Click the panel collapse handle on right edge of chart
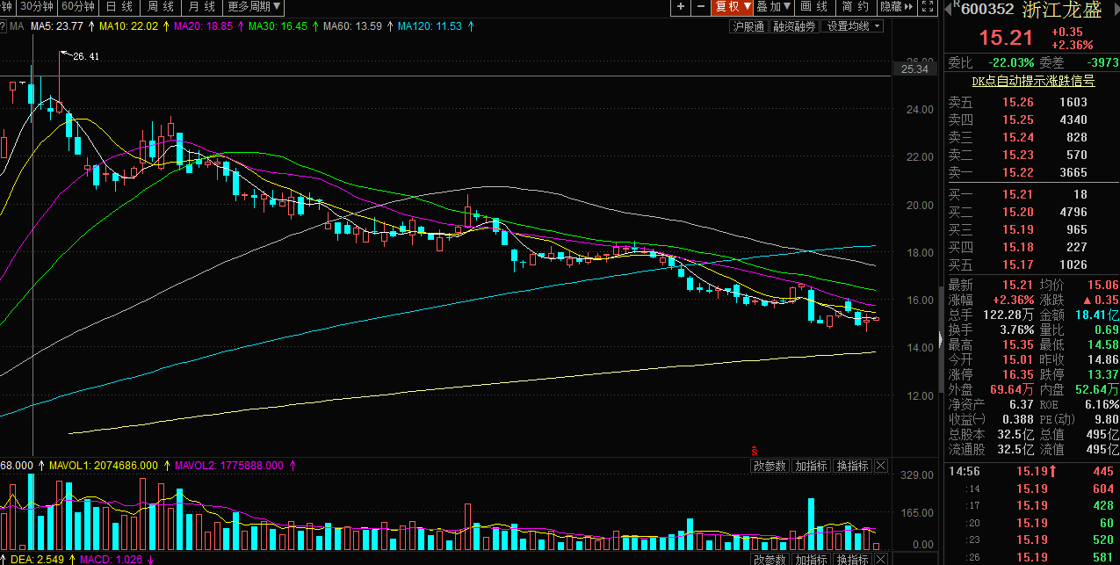This screenshot has width=1120, height=565. click(x=941, y=339)
